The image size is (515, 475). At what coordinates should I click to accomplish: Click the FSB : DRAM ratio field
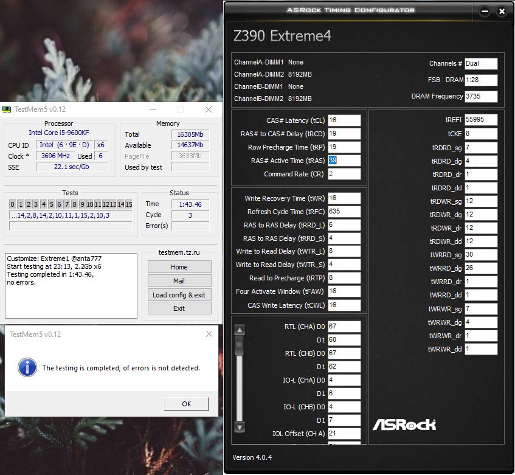(481, 80)
